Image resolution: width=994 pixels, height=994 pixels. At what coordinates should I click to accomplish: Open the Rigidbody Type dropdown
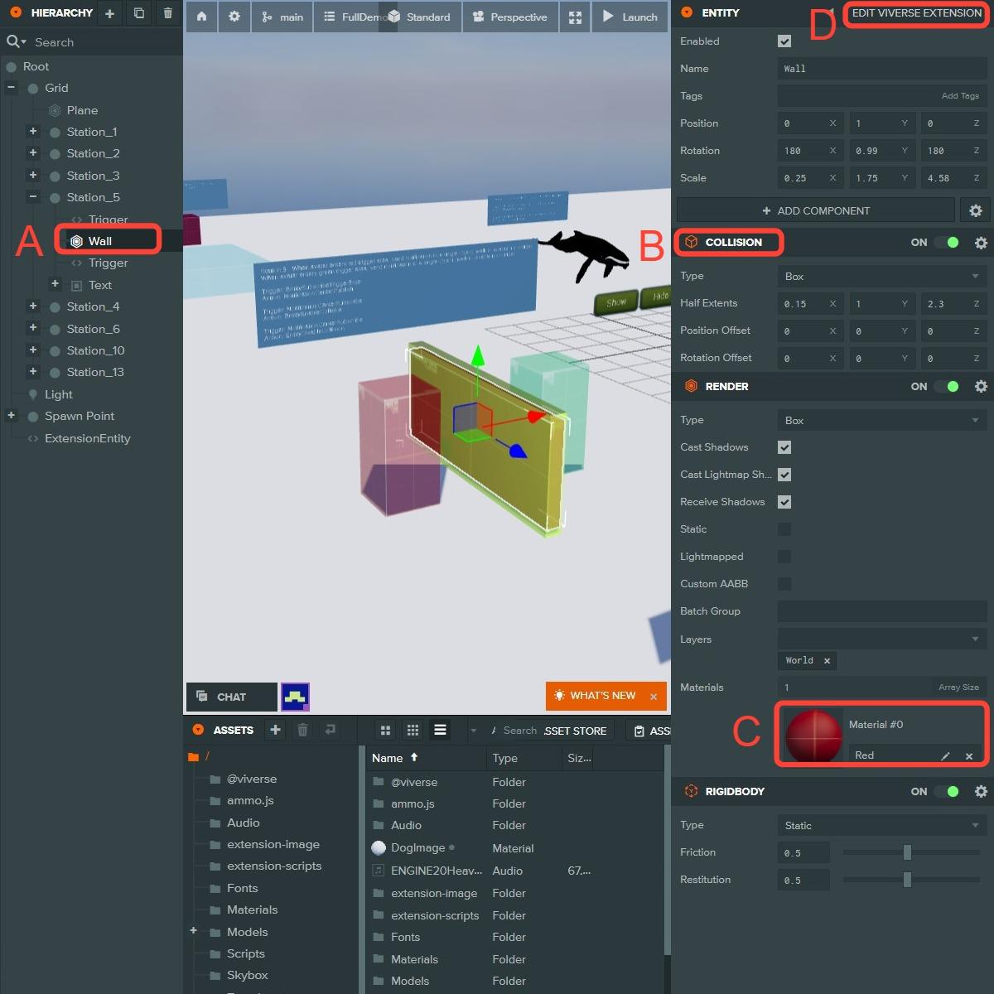click(881, 826)
